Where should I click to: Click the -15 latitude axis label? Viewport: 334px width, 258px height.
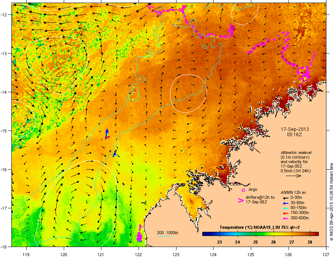coord(4,131)
